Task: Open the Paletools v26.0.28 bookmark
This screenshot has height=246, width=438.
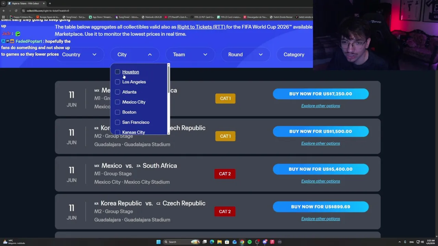Action: coord(152,17)
